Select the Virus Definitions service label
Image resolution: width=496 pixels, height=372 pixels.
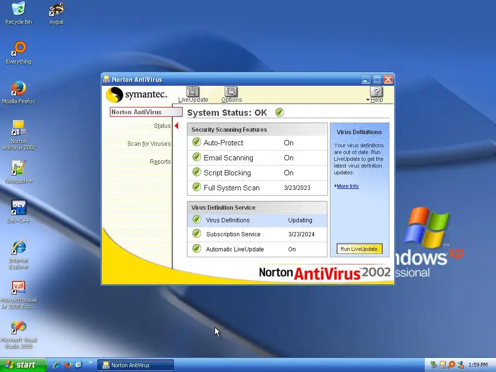pyautogui.click(x=228, y=220)
